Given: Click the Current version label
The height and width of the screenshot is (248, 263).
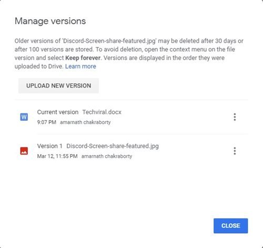Looking at the screenshot, I should click(58, 112).
